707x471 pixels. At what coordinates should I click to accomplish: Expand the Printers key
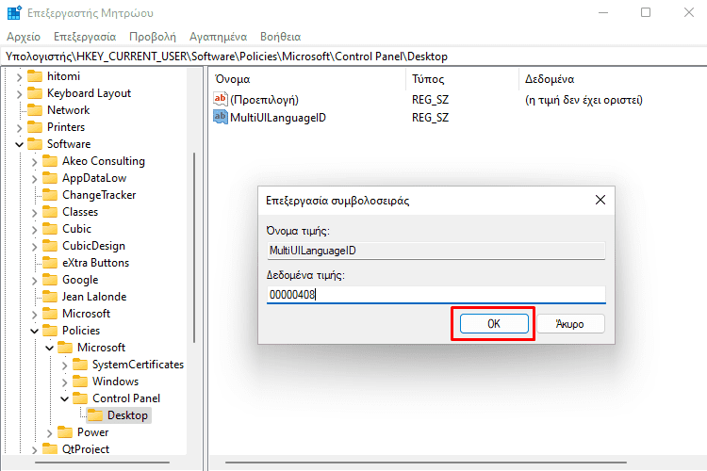(x=19, y=128)
